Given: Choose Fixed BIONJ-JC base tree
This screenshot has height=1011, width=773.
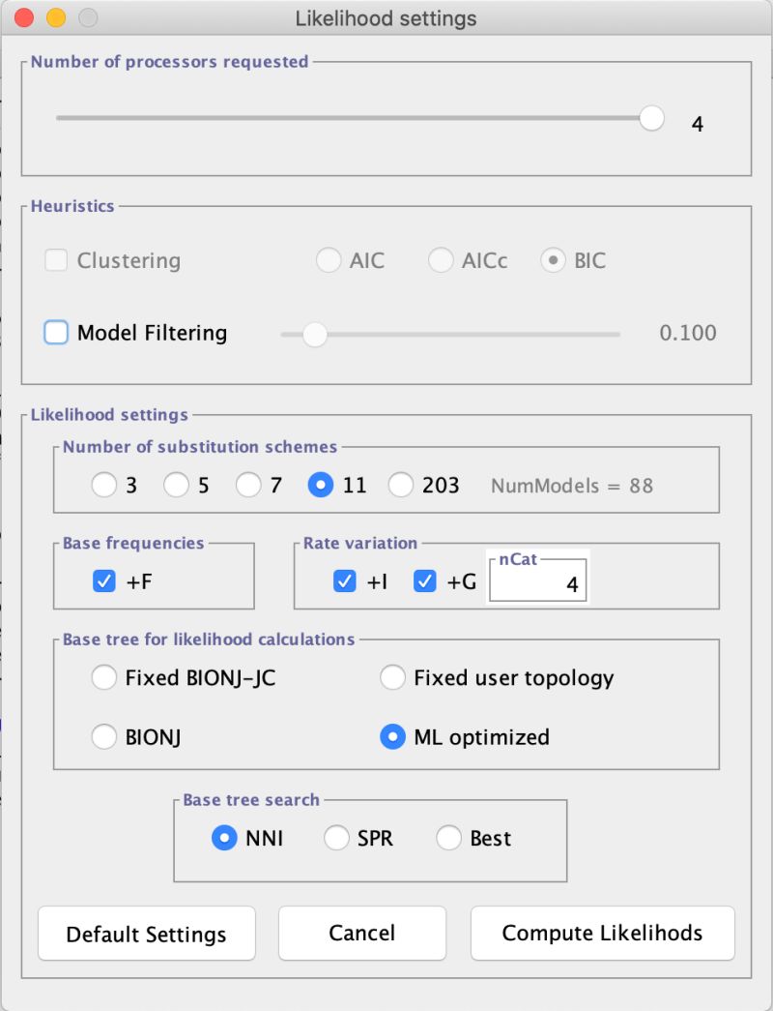Looking at the screenshot, I should 104,678.
